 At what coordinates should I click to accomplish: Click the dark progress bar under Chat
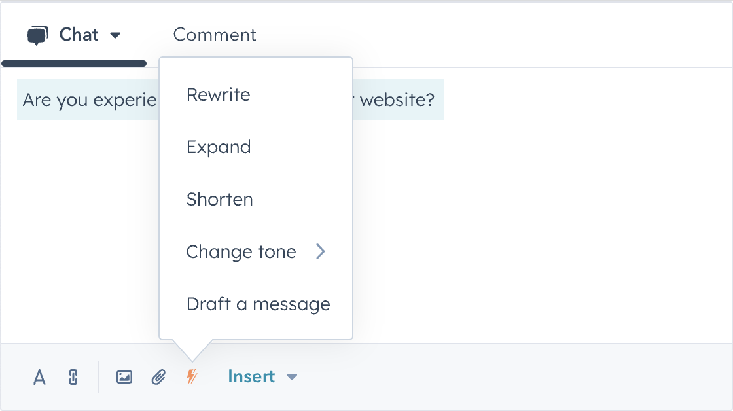pyautogui.click(x=73, y=63)
